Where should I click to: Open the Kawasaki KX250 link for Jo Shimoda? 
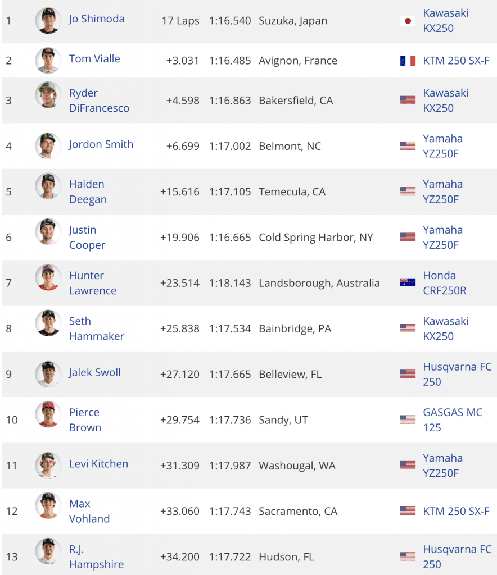[446, 19]
